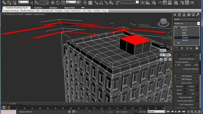This screenshot has width=203, height=114.
Task: Click the Unlink Selection icon
Action: tap(9, 2)
